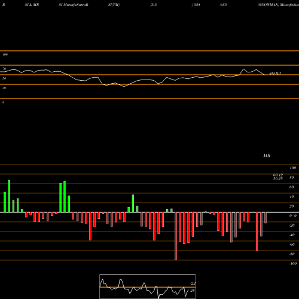The image size is (299, 299).
Task: Click the tallest red MR bar reaching -100
Action: click(x=176, y=236)
